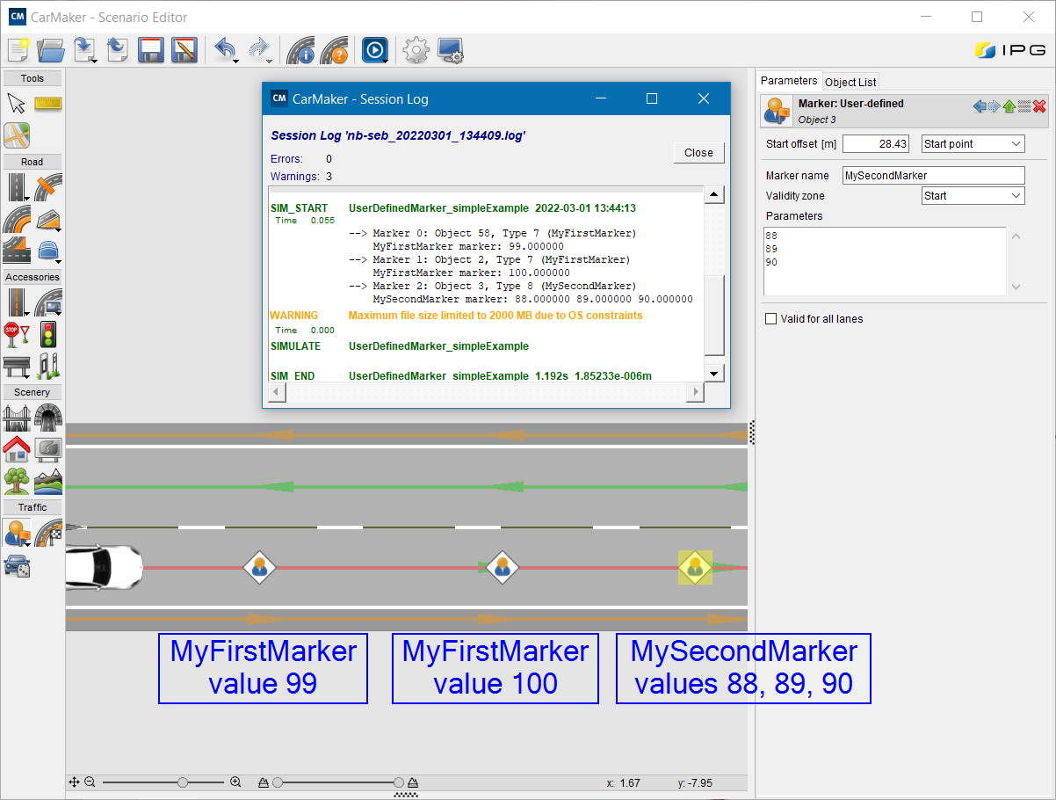
Task: Save the scenario with the blue floppy disk
Action: coord(152,51)
